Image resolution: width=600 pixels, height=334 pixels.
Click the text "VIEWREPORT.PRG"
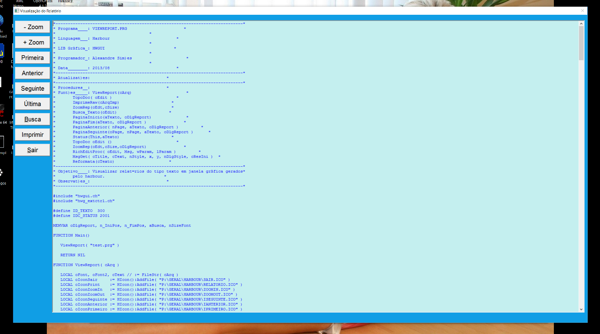coord(110,29)
